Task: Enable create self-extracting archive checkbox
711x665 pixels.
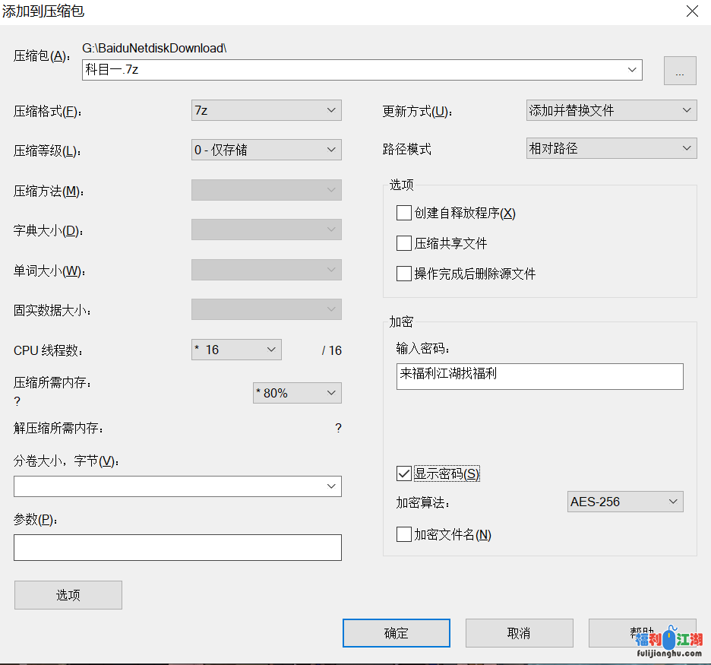Action: [x=404, y=214]
